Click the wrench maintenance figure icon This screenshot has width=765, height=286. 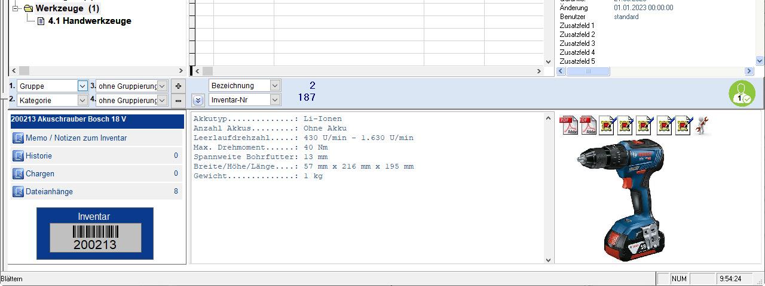[x=703, y=126]
